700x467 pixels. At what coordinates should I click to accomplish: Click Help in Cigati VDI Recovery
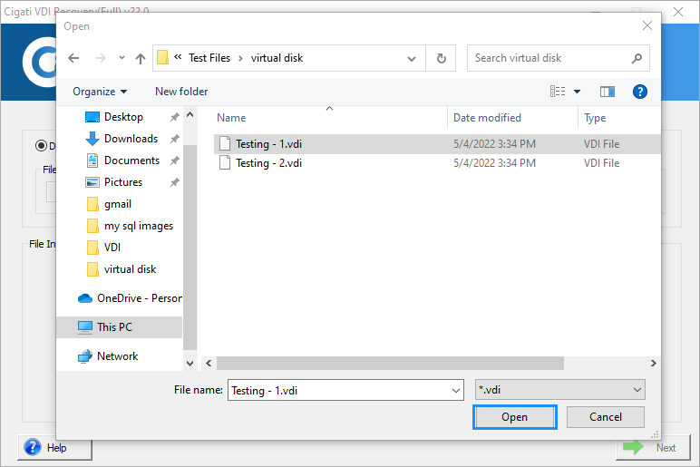point(54,447)
